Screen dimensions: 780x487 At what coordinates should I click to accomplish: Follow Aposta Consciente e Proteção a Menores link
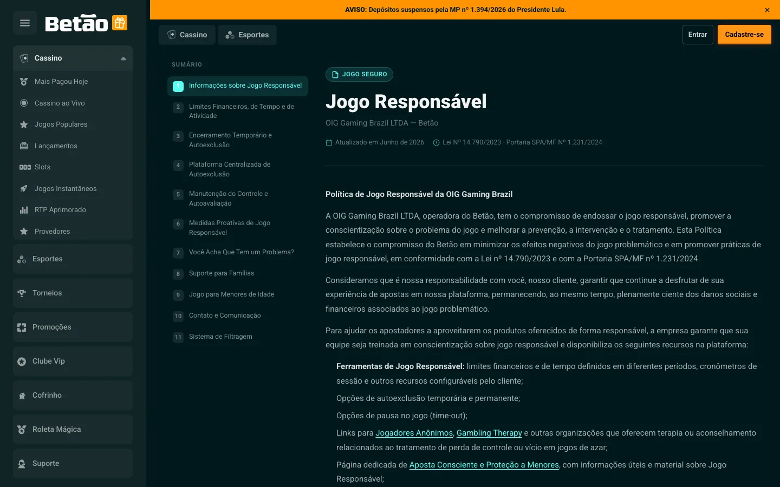(484, 465)
